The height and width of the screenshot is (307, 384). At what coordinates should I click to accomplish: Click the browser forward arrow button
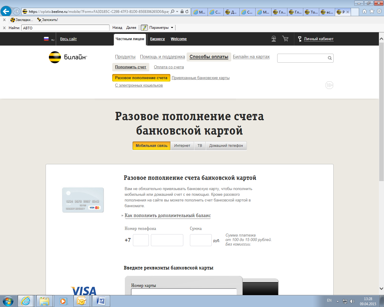pyautogui.click(x=16, y=11)
